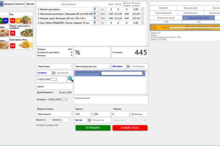Open the Наличными payment method dropdown
Screen dimensions: 220x146
(54, 114)
